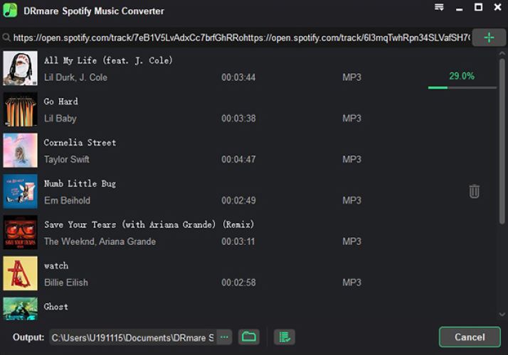The height and width of the screenshot is (355, 508).
Task: Click the track list vertical scrollbar
Action: [x=502, y=142]
